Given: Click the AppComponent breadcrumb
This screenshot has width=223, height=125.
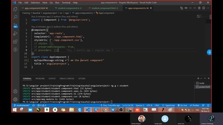Looking at the screenshot, I should pos(105,13).
